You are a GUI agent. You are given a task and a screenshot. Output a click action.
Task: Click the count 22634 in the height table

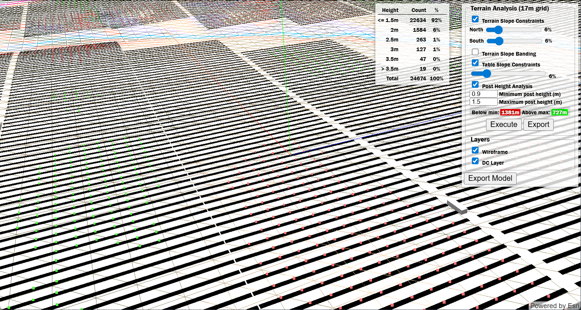point(418,20)
